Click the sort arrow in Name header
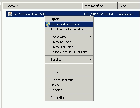140x108 pixels. tap(17, 6)
